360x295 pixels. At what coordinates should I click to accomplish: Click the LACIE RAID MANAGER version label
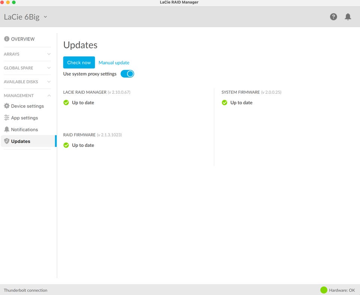tap(97, 92)
